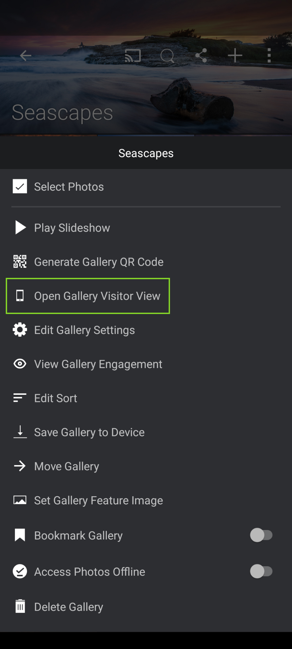Tap the back arrow icon

[x=26, y=55]
